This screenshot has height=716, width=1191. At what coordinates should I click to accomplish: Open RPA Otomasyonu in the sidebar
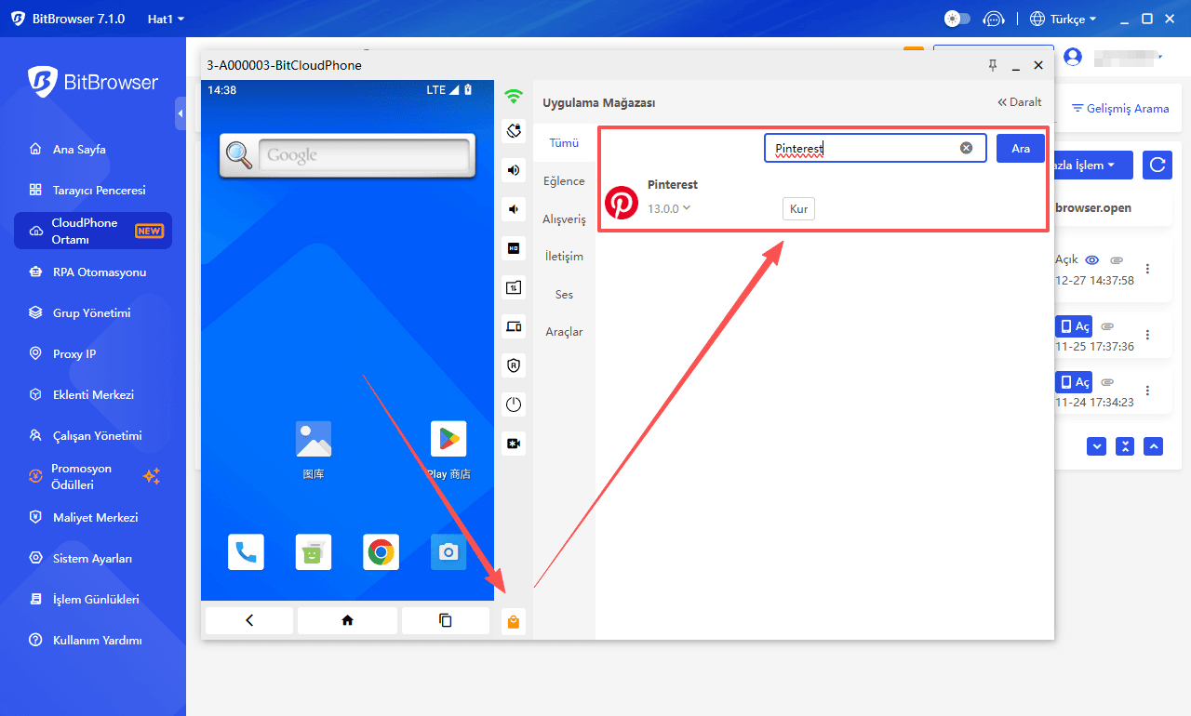99,272
